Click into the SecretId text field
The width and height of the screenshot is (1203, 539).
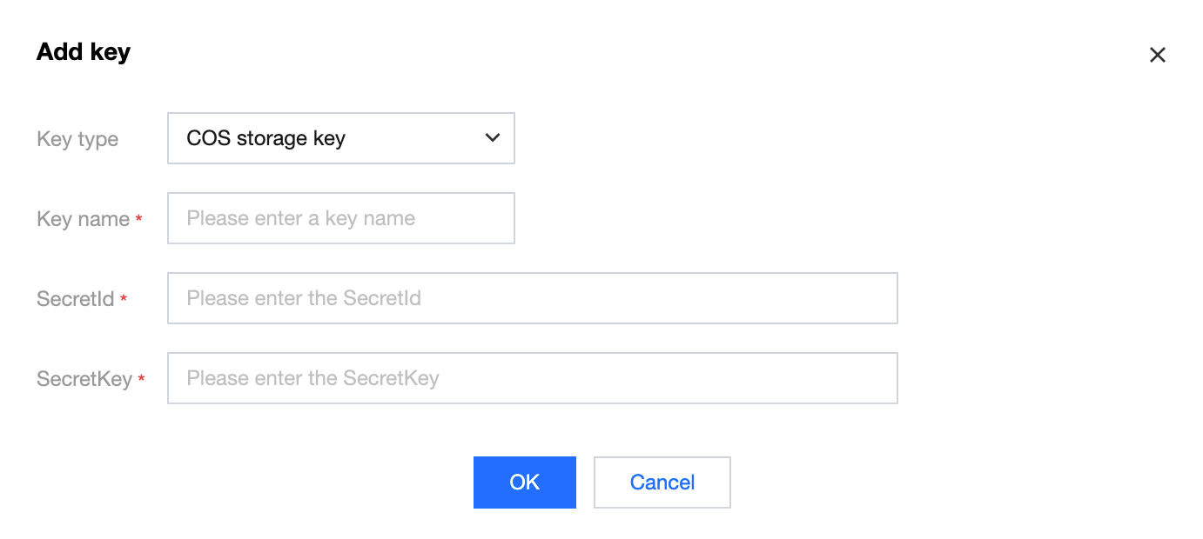[532, 298]
